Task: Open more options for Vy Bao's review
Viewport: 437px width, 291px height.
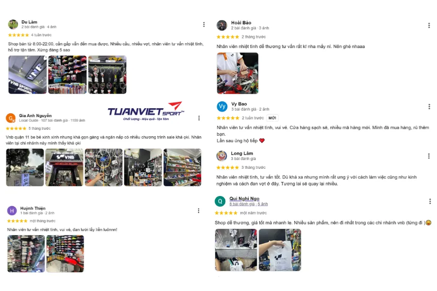Action: click(x=429, y=107)
